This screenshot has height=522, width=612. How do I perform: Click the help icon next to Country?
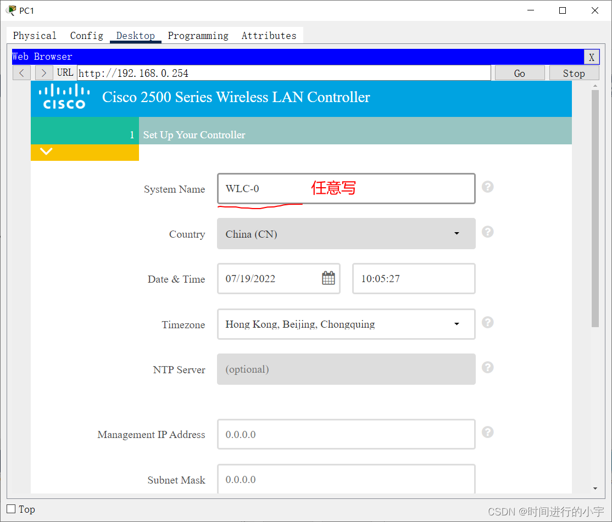487,232
